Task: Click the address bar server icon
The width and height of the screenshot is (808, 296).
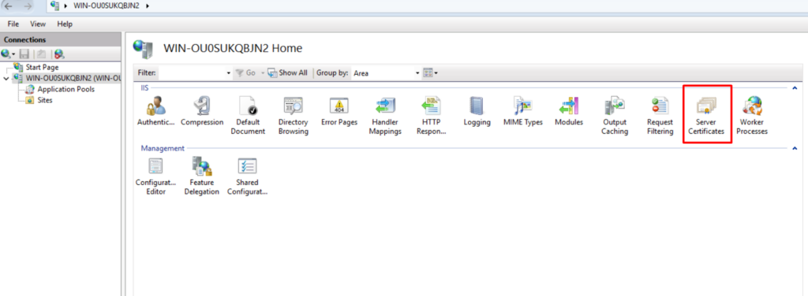Action: click(55, 6)
